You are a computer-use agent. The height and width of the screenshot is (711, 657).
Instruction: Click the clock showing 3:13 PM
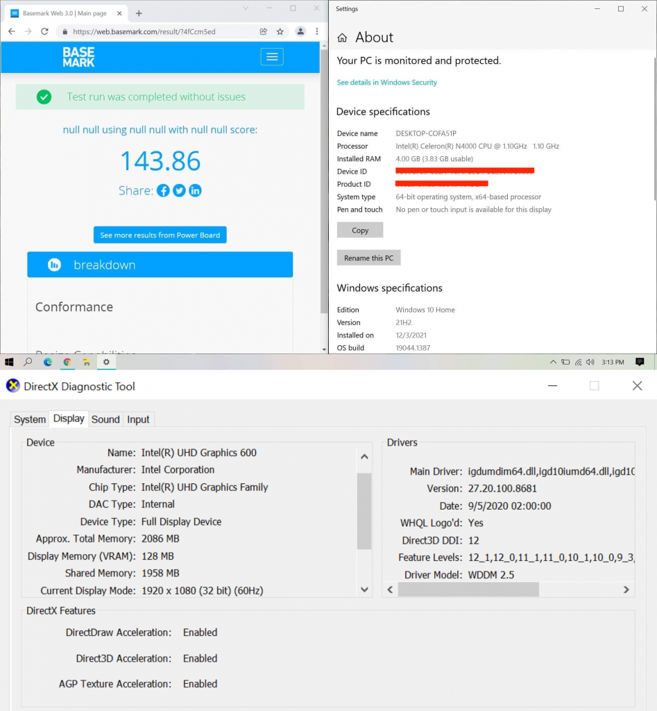[x=613, y=362]
